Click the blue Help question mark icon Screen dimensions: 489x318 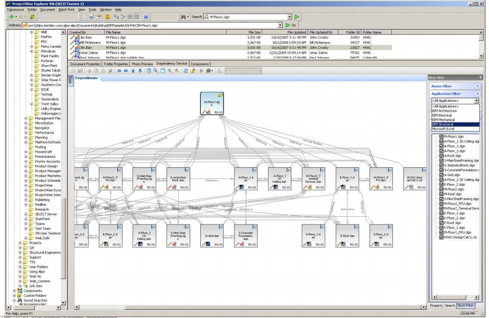[x=146, y=17]
